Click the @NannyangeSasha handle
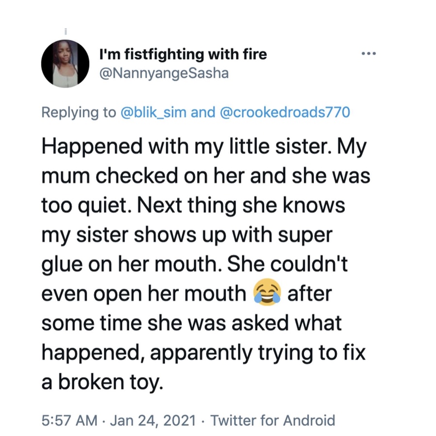This screenshot has width=436, height=436. (x=164, y=73)
